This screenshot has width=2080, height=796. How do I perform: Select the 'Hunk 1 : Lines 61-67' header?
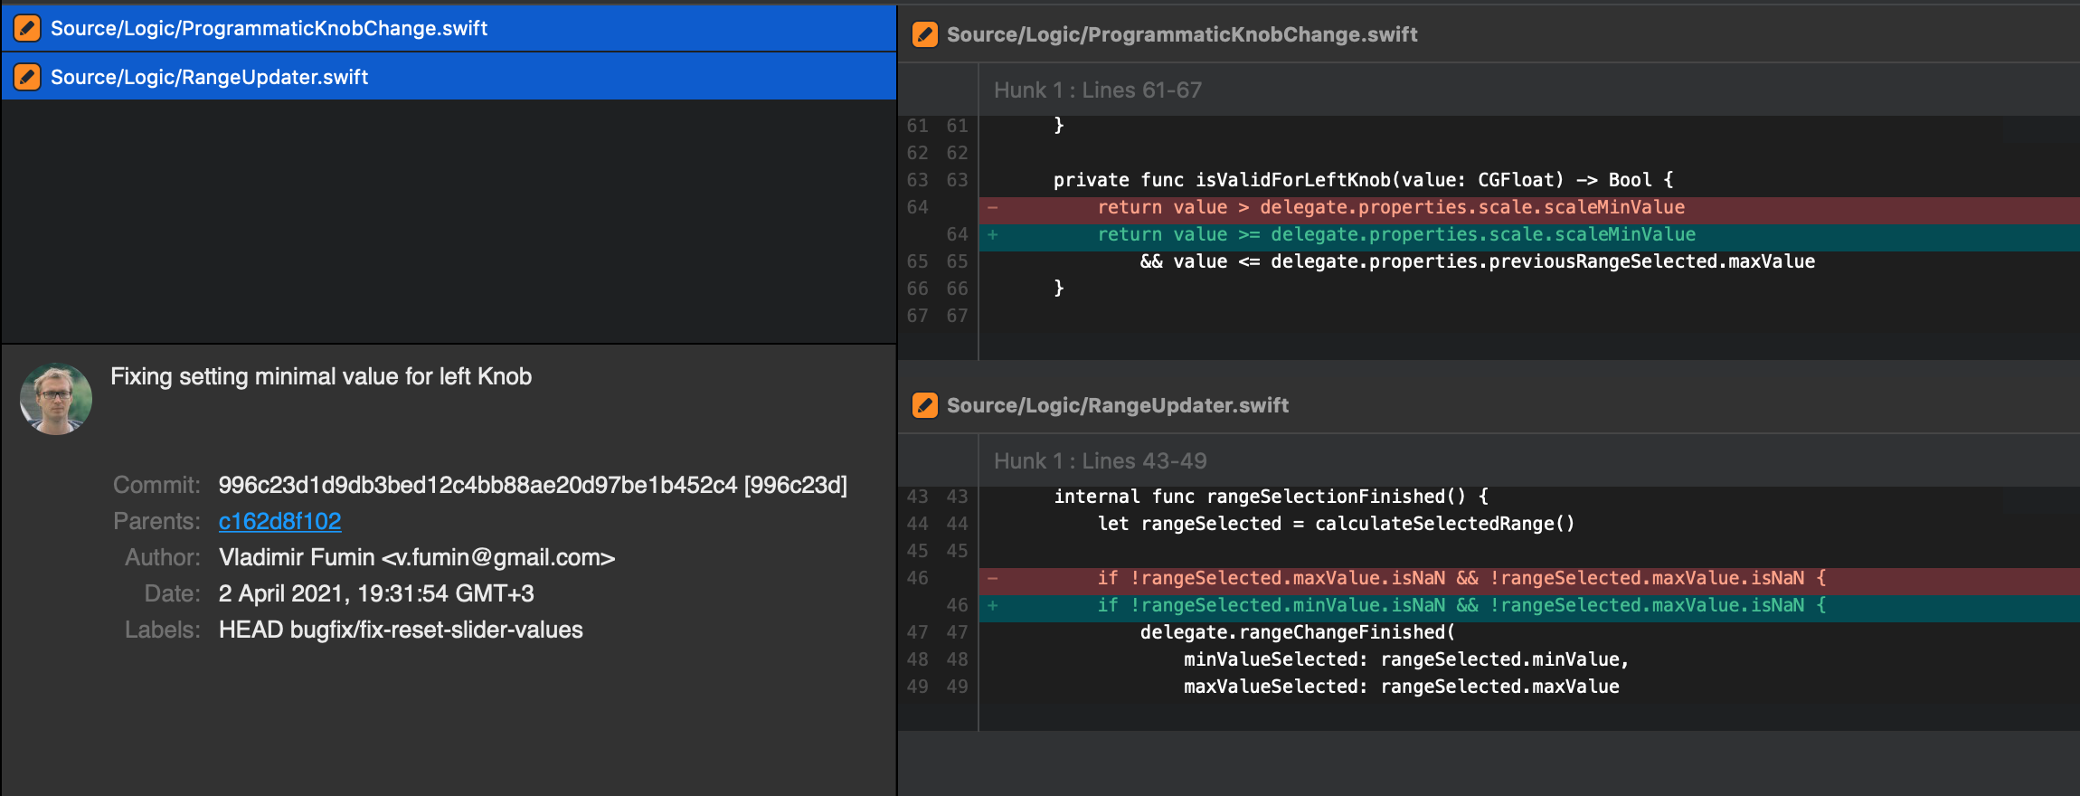(1097, 90)
